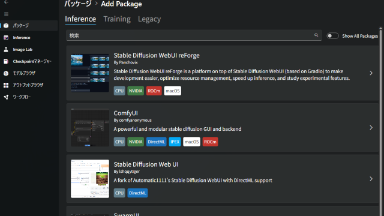Click the search input field
Image resolution: width=384 pixels, height=216 pixels.
tap(194, 35)
